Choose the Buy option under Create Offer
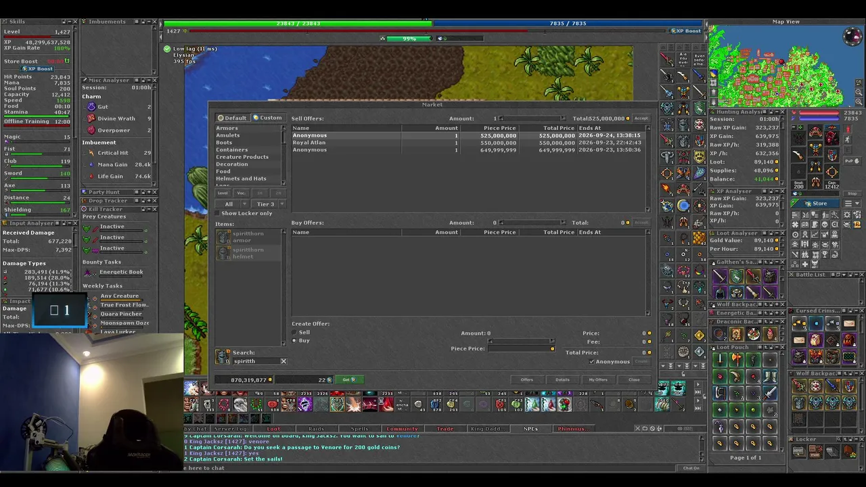 (294, 341)
